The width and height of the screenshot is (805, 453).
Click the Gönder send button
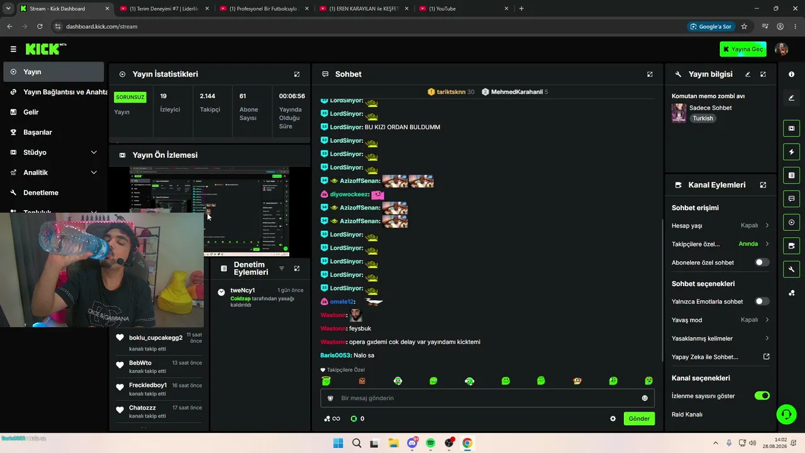click(639, 419)
